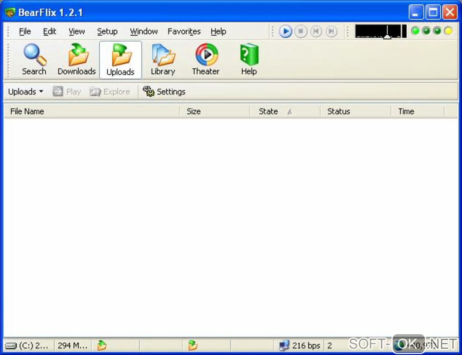The image size is (462, 355).
Task: Sort by Status column
Action: coord(356,111)
